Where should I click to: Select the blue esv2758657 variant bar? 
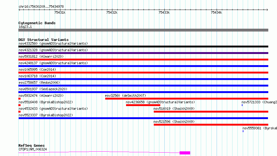143,86
